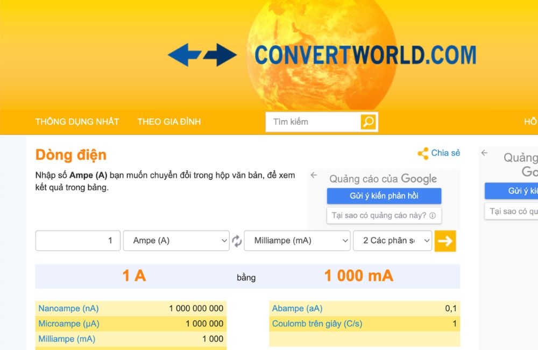538x350 pixels.
Task: Open the Ampe (A) source unit dropdown
Action: coord(176,241)
